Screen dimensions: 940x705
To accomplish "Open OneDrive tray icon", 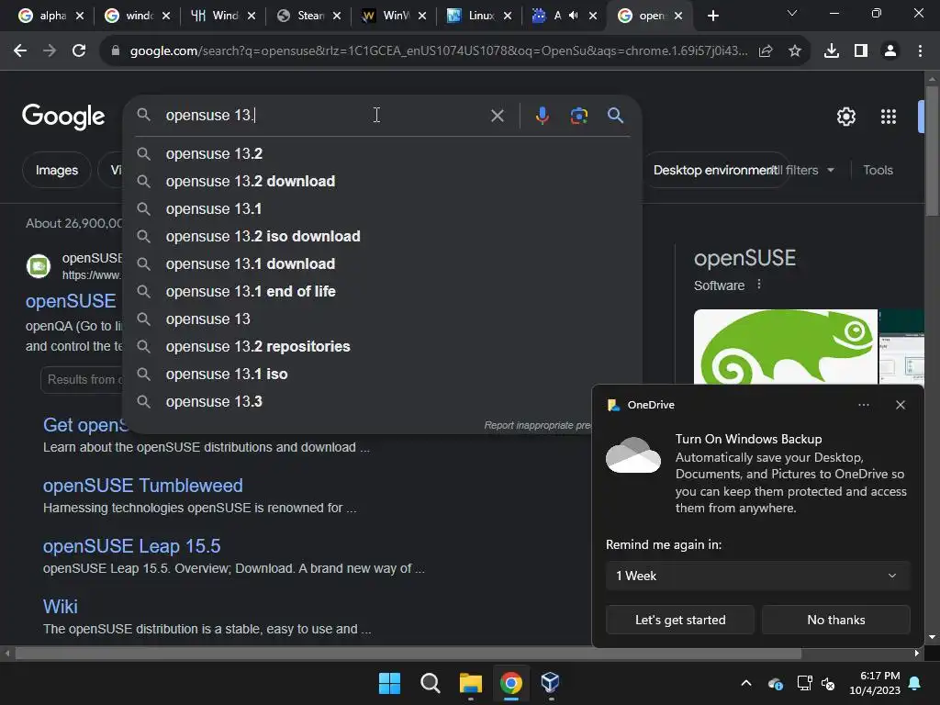I will pyautogui.click(x=775, y=683).
